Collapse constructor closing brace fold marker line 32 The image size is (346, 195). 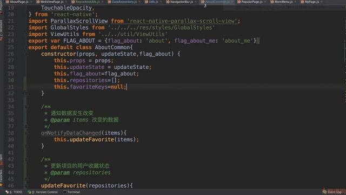coord(26,94)
